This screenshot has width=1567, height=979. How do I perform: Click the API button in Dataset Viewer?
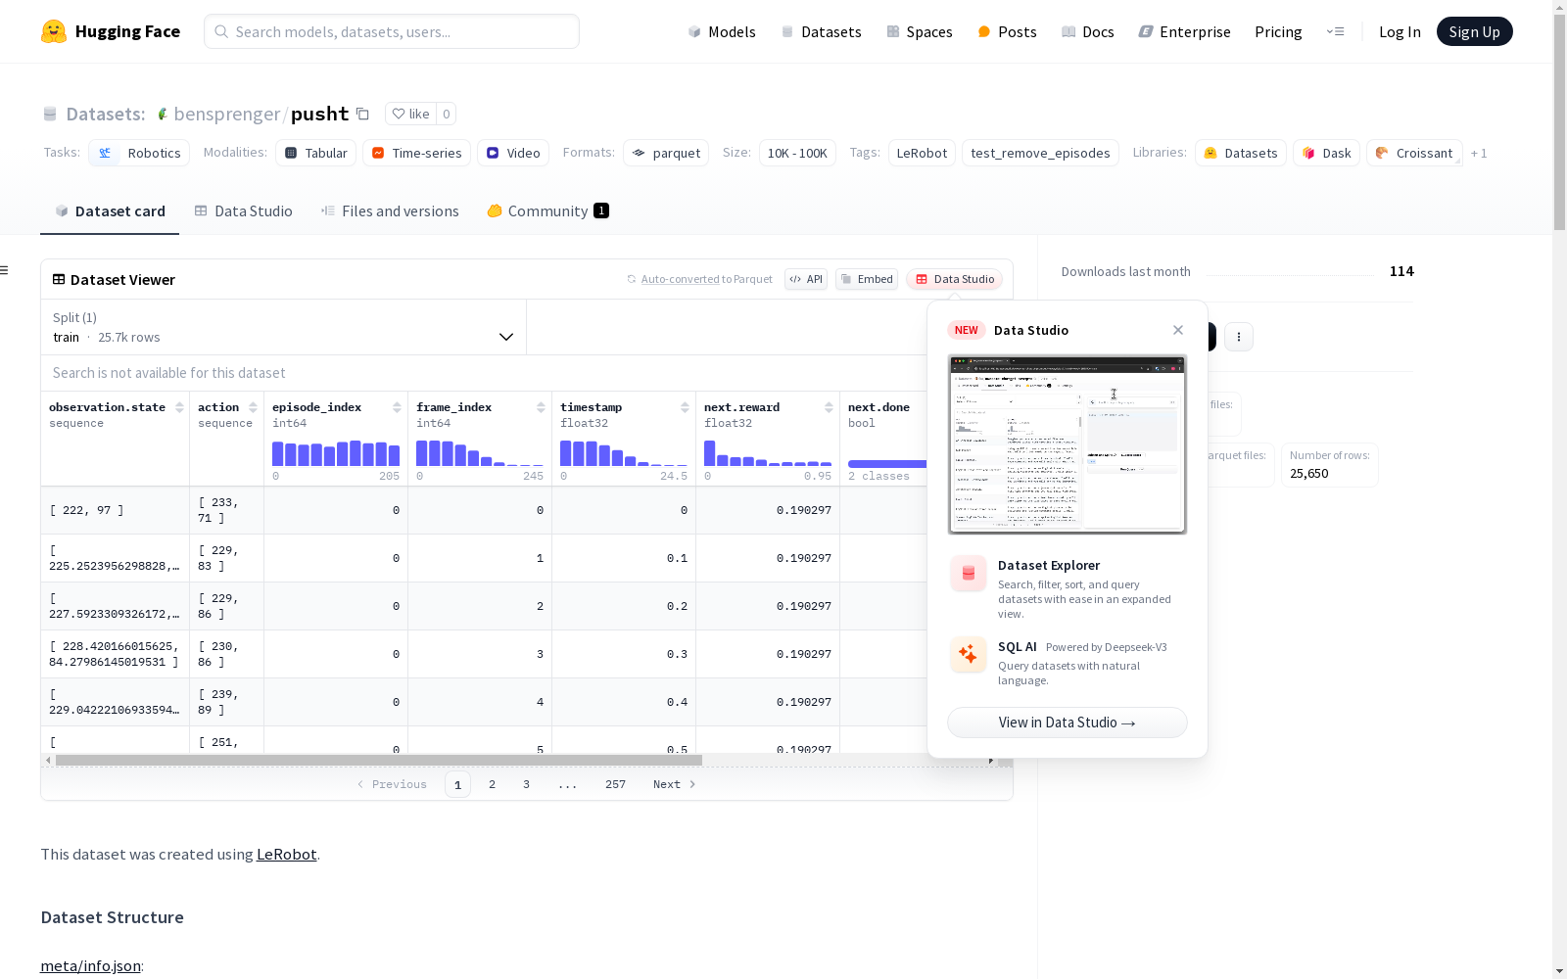(x=806, y=279)
